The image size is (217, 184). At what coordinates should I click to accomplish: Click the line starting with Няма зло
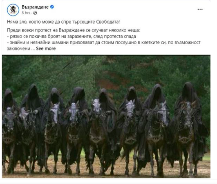[x=63, y=22]
